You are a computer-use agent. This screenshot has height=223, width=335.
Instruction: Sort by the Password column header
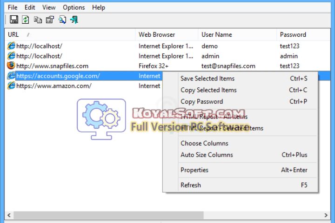303,34
